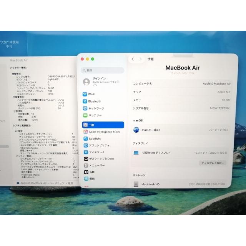This screenshot has height=246, width=246.
Task: Click バッテリーの状態 (%) 66 value
Action: pyautogui.click(x=59, y=108)
